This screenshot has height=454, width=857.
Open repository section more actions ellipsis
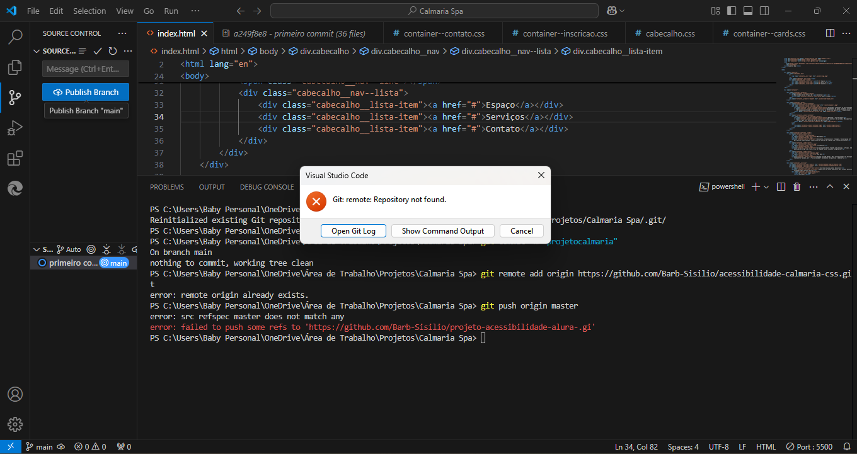128,51
